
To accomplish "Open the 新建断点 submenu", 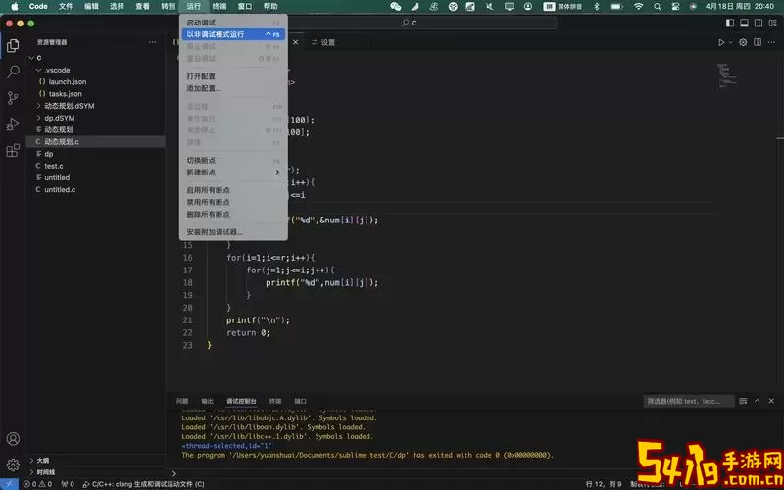I will tap(233, 172).
